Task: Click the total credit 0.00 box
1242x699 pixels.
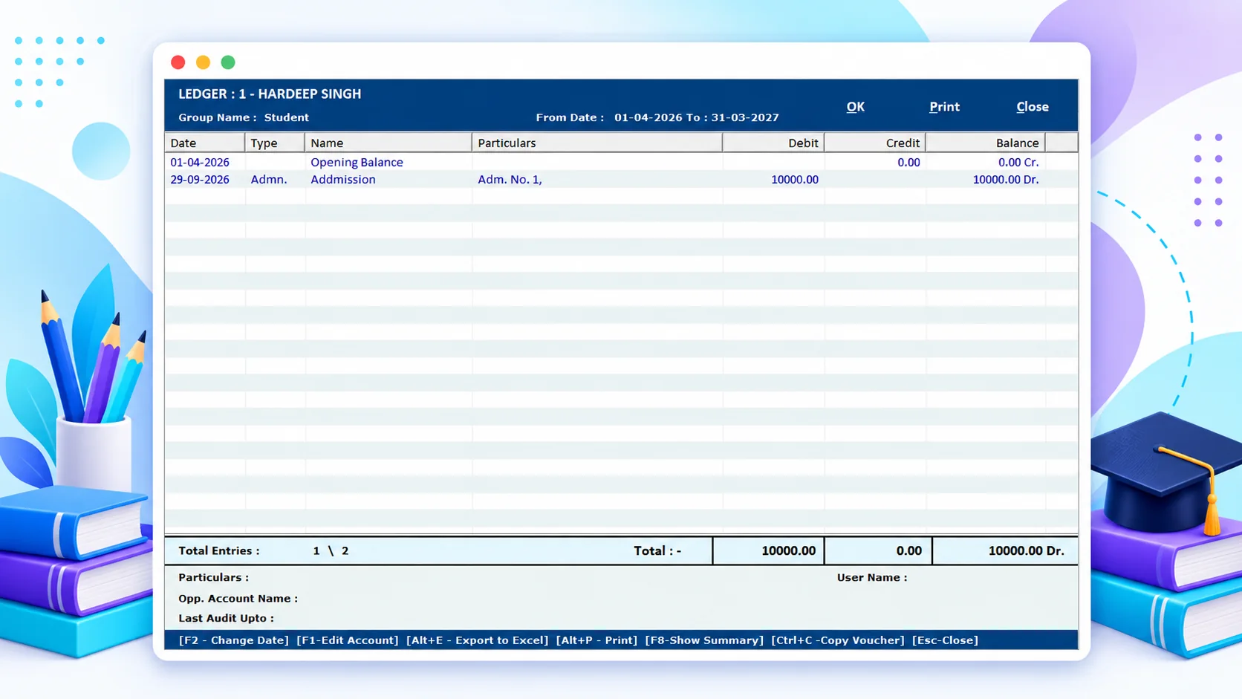Action: (x=878, y=550)
